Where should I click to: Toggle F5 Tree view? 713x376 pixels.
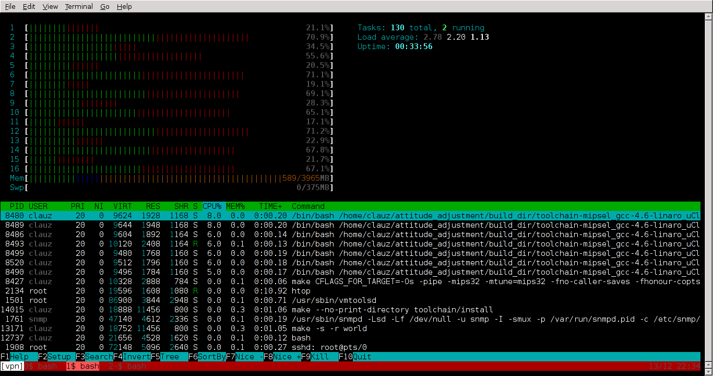pyautogui.click(x=169, y=357)
